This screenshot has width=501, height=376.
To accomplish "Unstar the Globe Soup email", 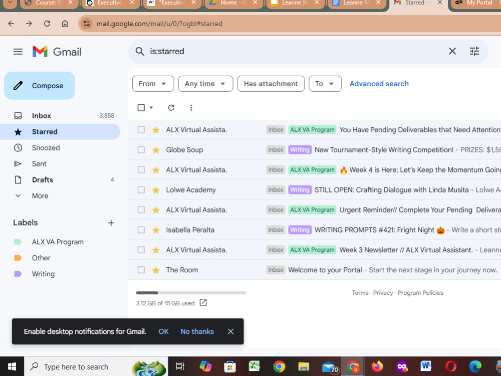I will click(x=156, y=150).
